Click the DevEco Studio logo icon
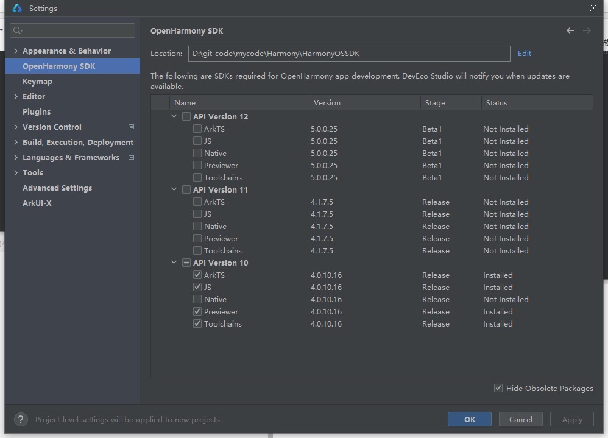 [x=17, y=8]
